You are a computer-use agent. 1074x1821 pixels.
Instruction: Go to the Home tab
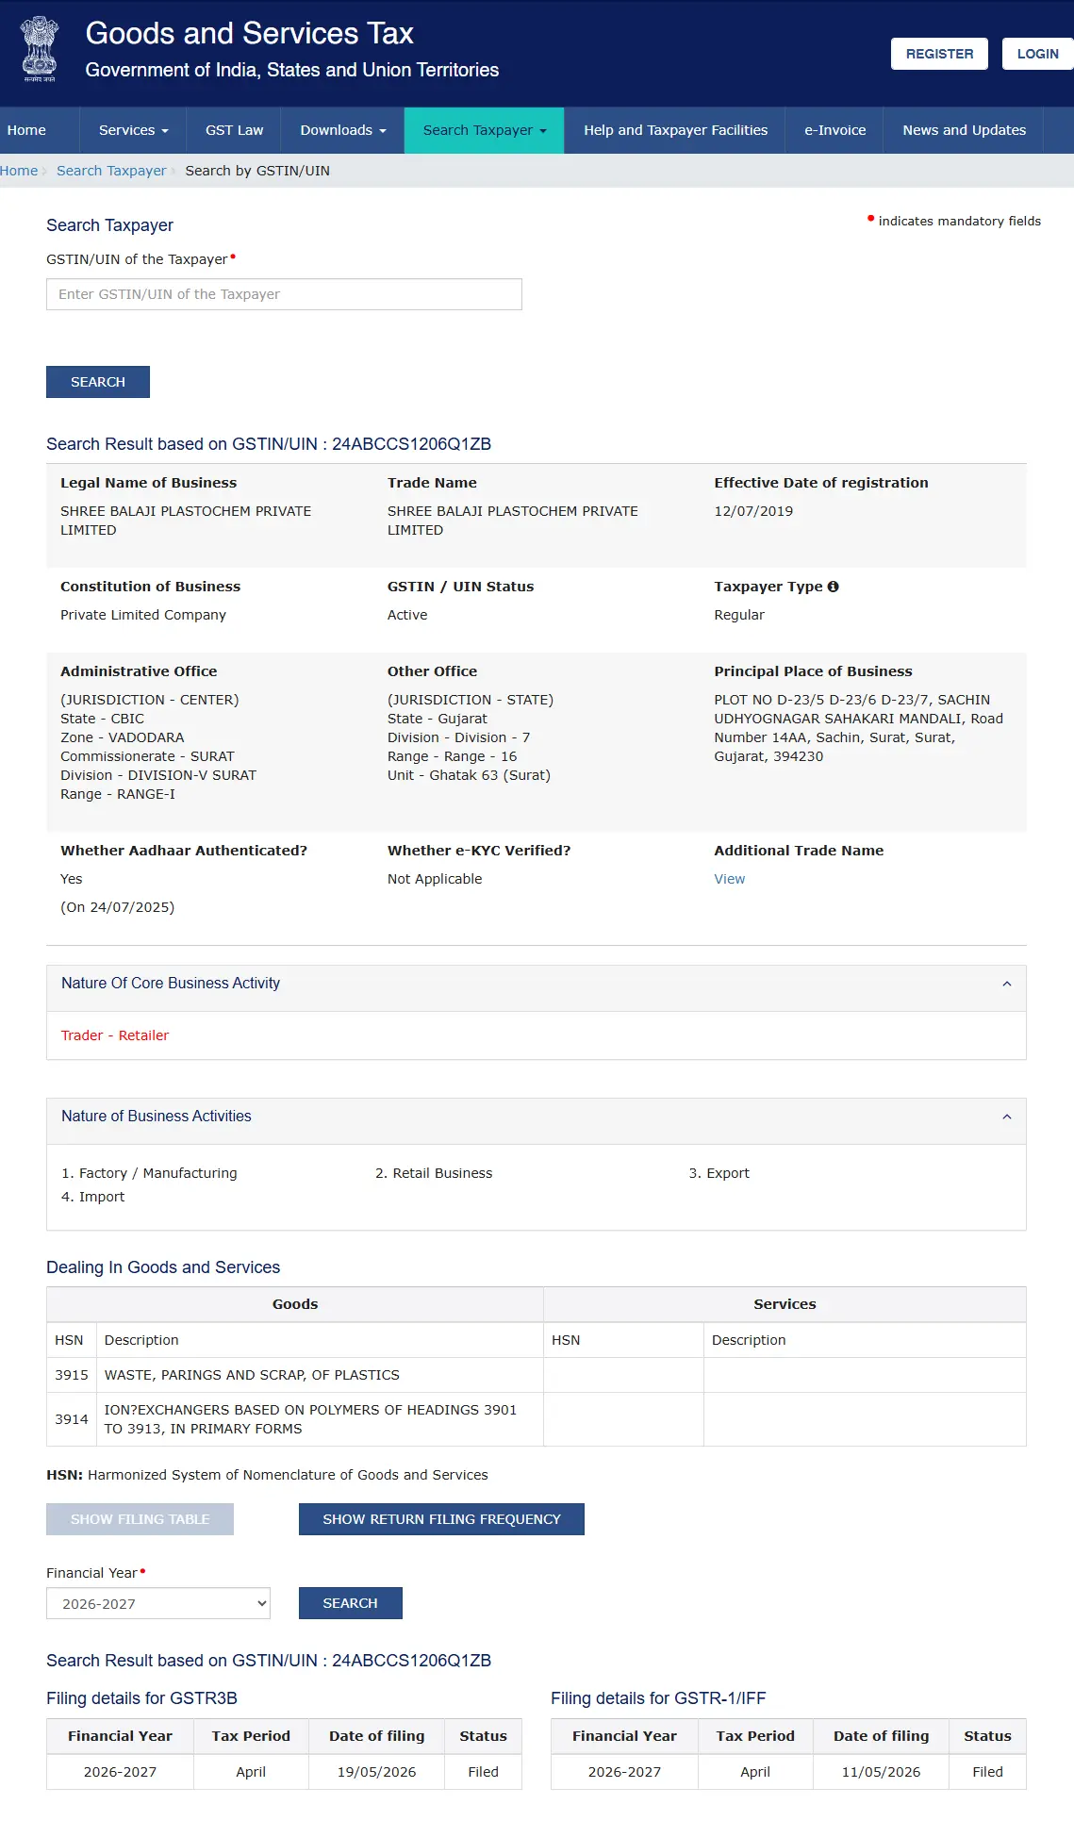point(26,130)
